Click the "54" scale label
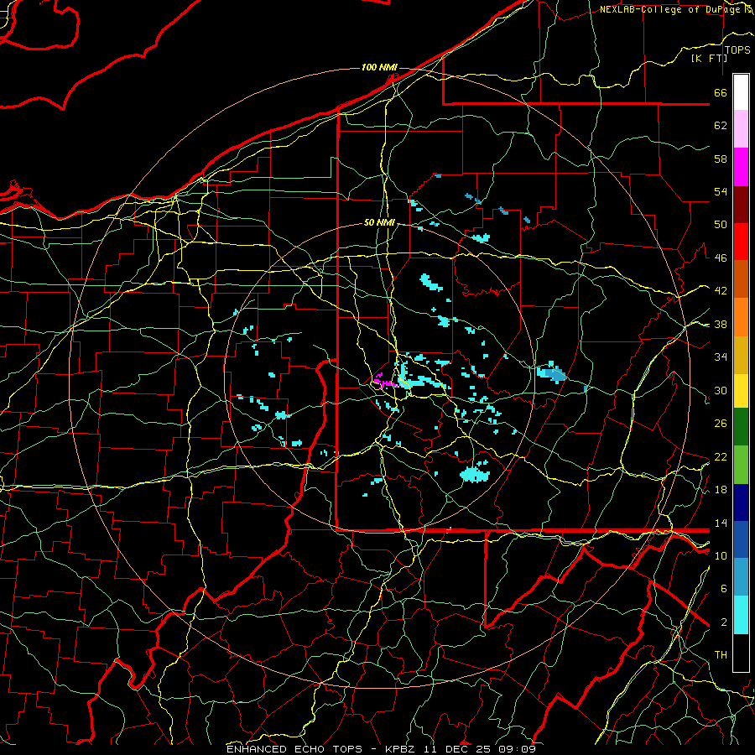Screen dimensions: 755x755 721,191
